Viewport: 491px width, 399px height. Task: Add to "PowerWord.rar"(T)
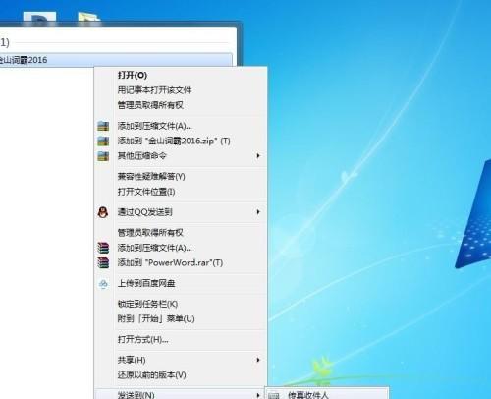coord(170,262)
